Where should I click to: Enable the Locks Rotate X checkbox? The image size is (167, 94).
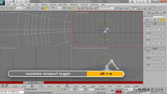click(x=148, y=36)
